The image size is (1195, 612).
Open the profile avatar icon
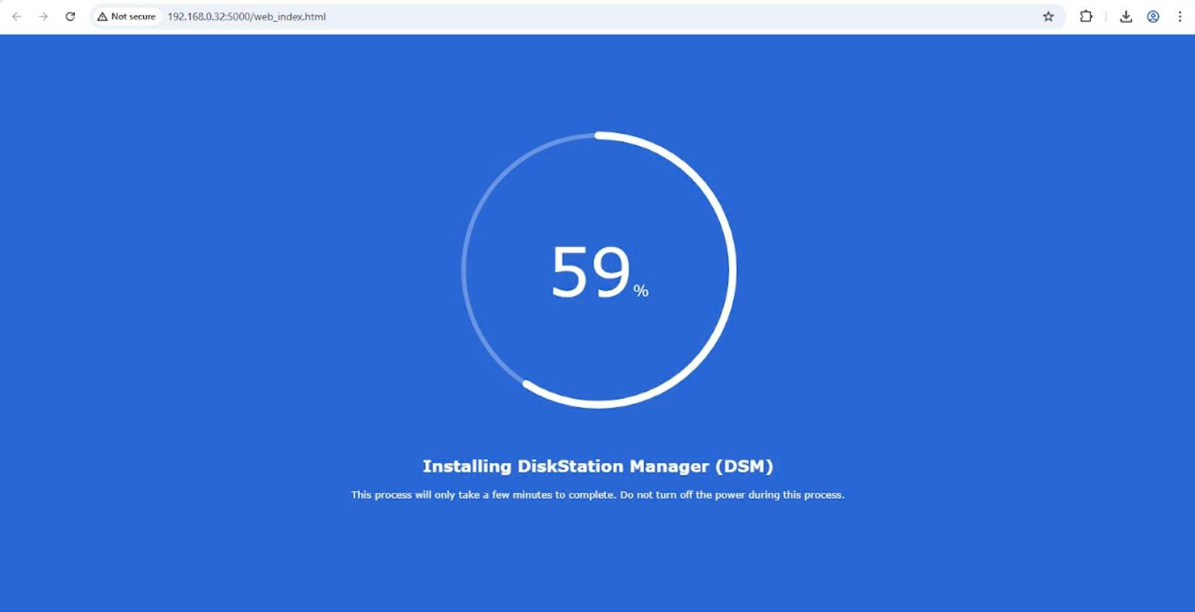point(1153,16)
